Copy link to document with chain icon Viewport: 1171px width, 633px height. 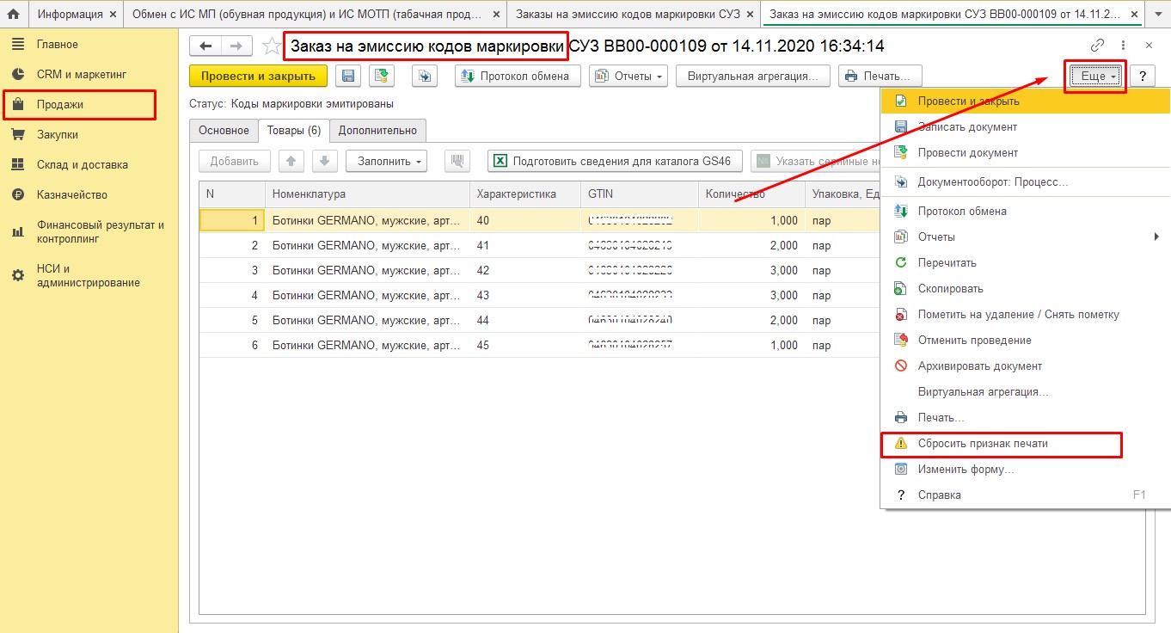click(1097, 46)
